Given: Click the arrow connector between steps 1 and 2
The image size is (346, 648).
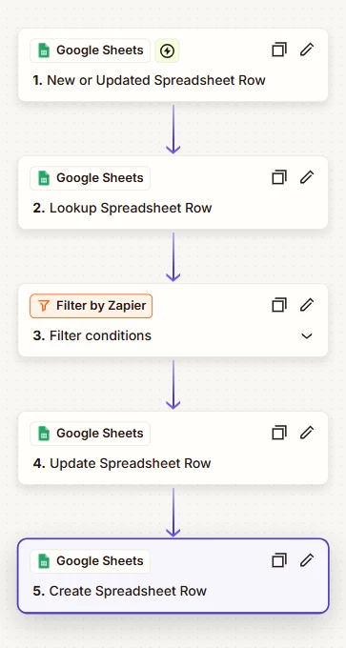Looking at the screenshot, I should (173, 129).
